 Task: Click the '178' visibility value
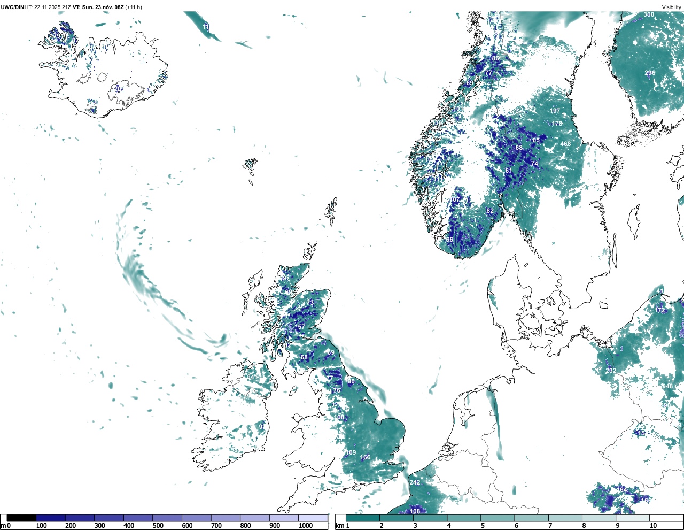pos(557,124)
